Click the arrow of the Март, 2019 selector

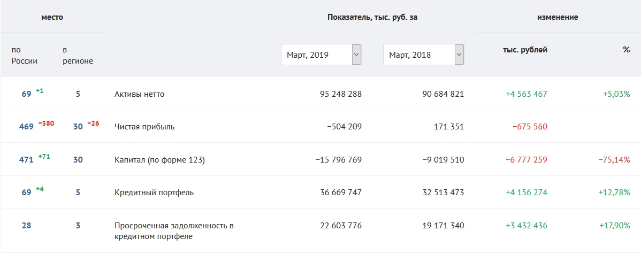click(x=356, y=55)
